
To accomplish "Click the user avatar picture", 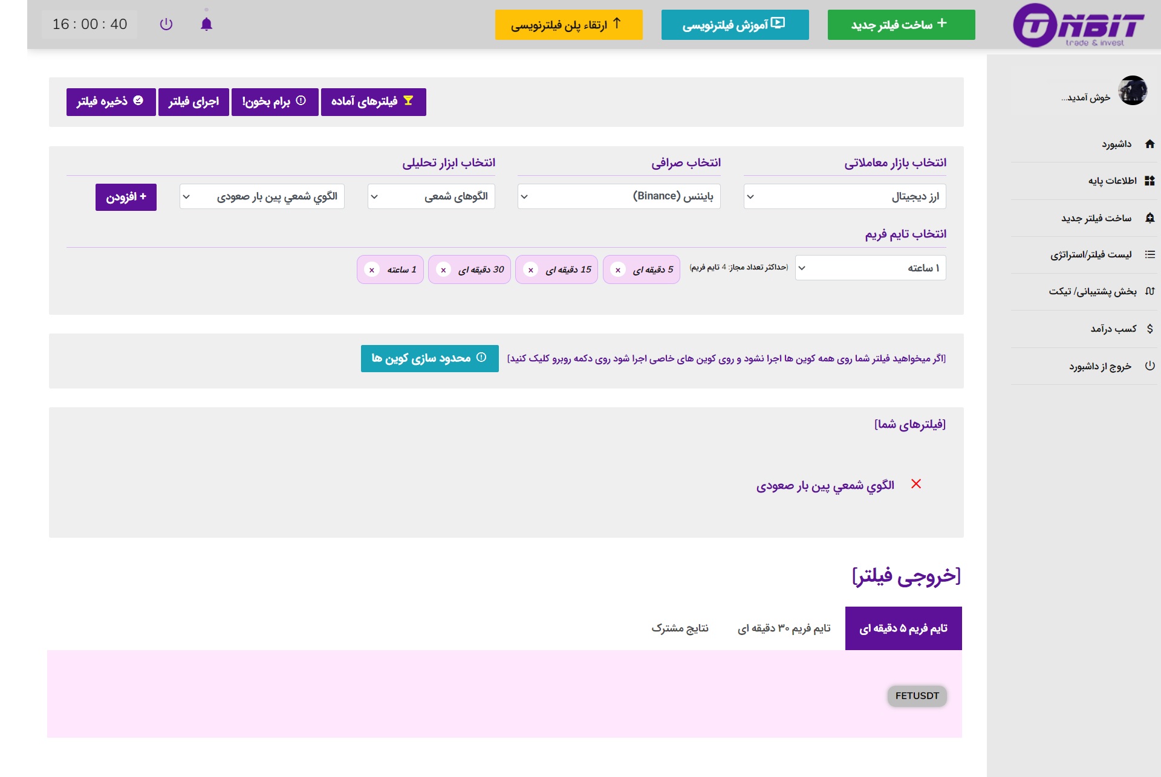I will point(1132,91).
